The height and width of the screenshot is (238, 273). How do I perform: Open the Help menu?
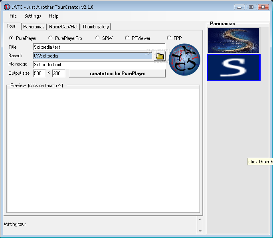point(53,16)
